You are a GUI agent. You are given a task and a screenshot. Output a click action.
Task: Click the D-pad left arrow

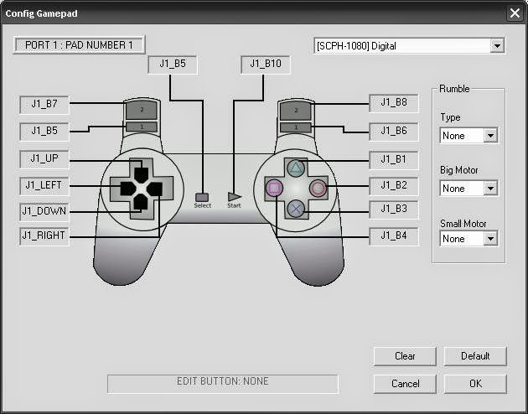128,189
